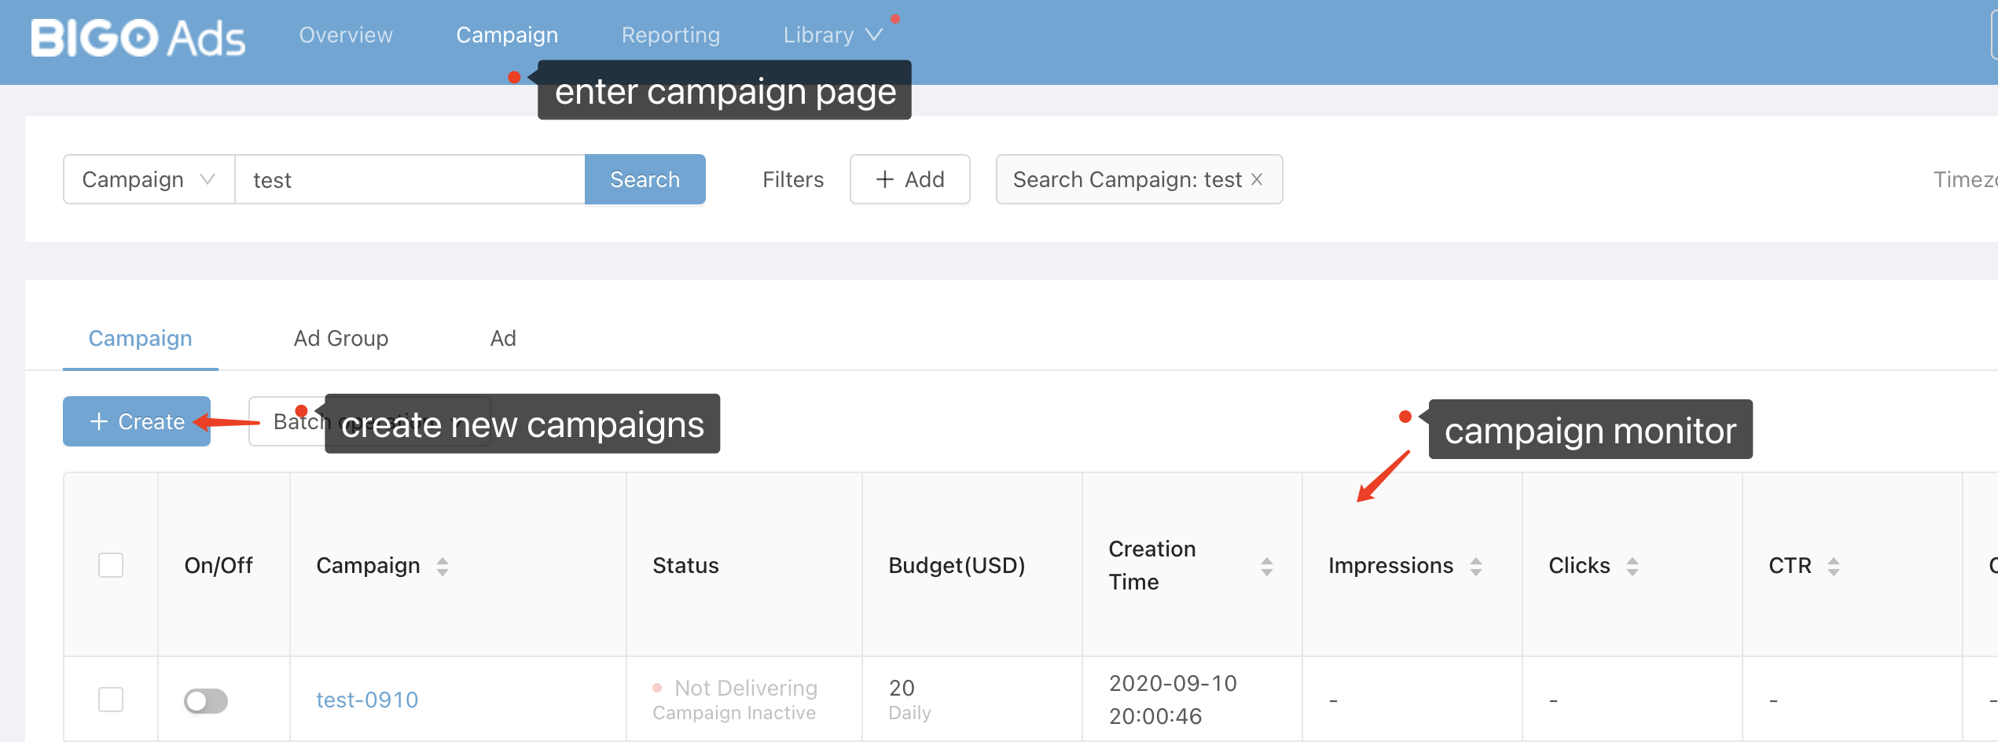Toggle the test-0910 campaign on

click(206, 700)
